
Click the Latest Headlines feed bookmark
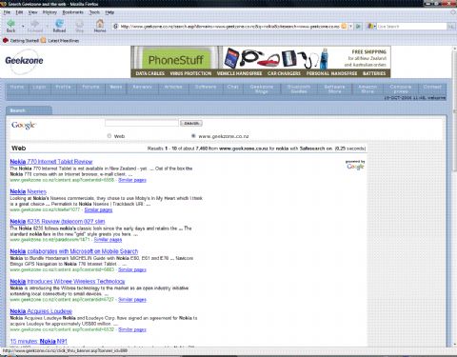point(60,41)
